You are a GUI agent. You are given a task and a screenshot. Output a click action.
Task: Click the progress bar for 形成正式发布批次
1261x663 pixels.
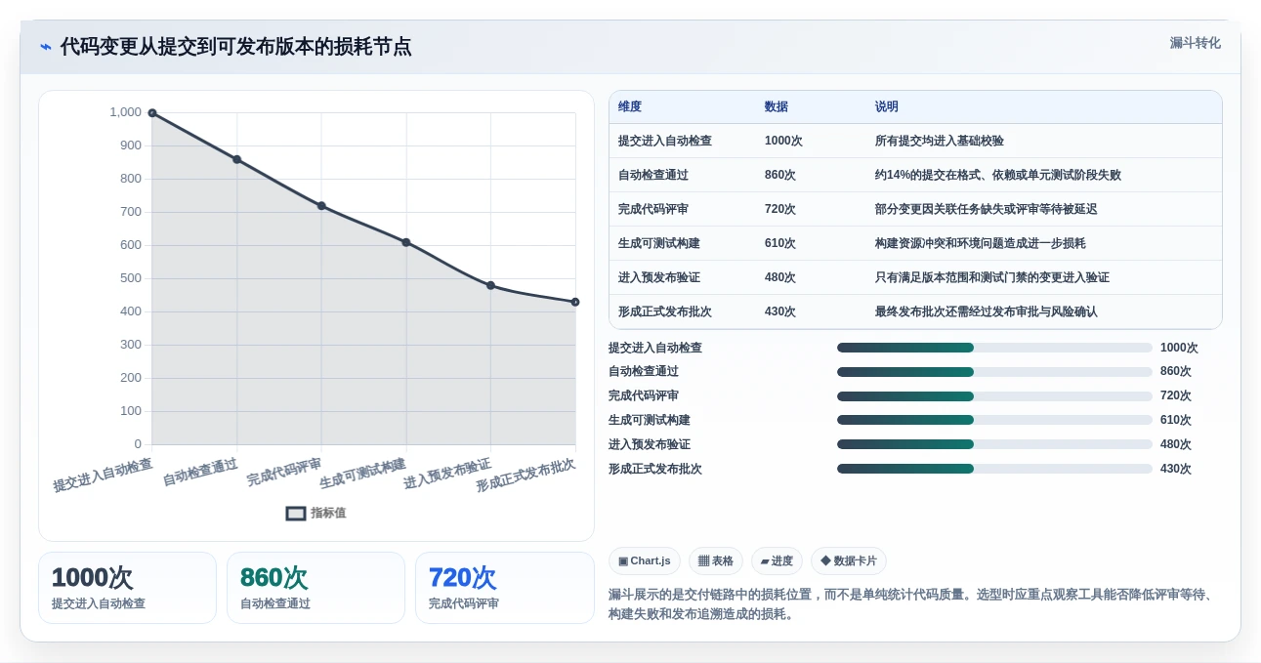994,469
